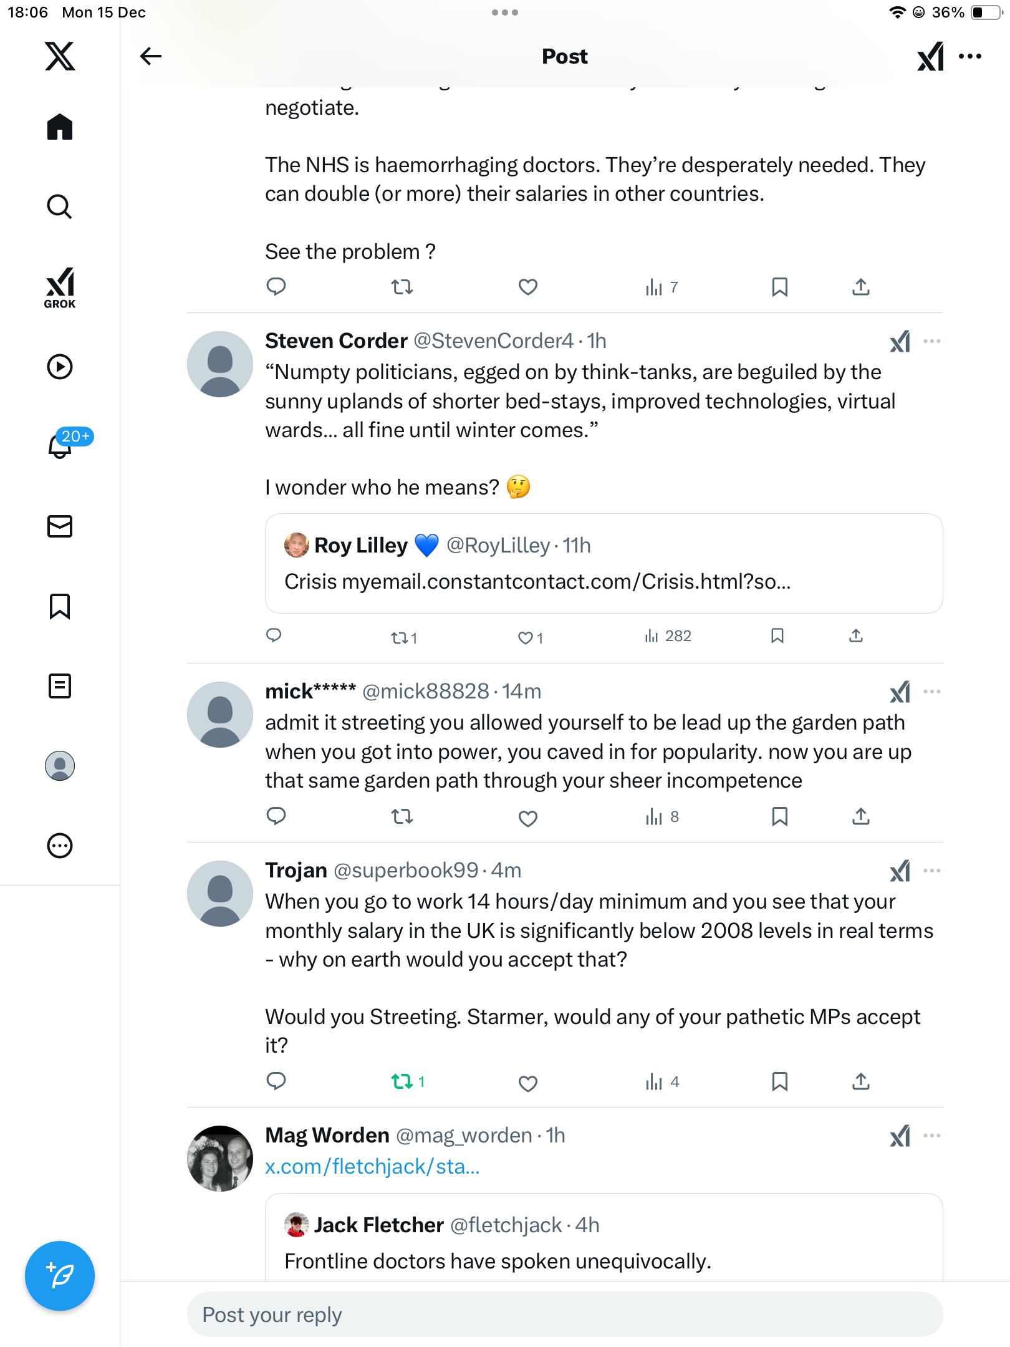Open Mag Worden's profile picture

(x=220, y=1158)
